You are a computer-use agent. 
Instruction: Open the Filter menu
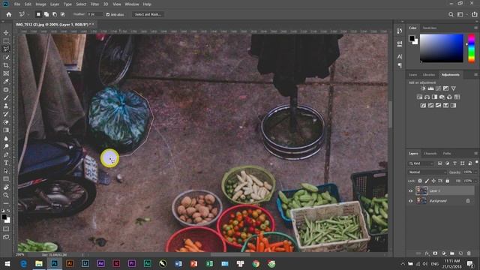click(94, 4)
